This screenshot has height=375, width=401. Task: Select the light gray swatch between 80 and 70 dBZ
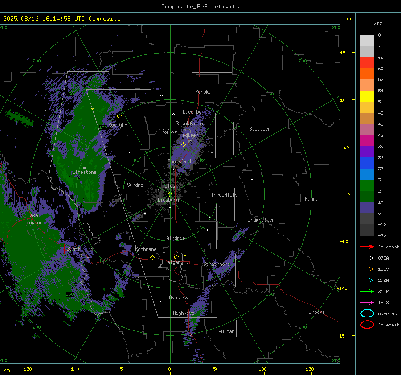[367, 41]
